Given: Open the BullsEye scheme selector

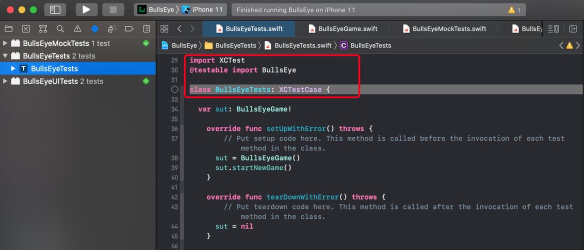Looking at the screenshot, I should pyautogui.click(x=155, y=9).
